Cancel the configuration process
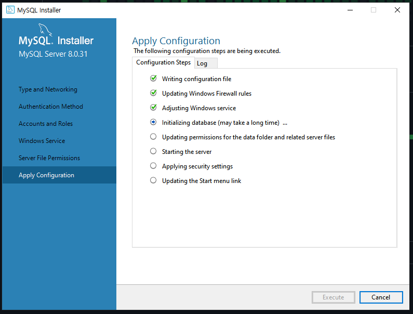 pyautogui.click(x=381, y=297)
